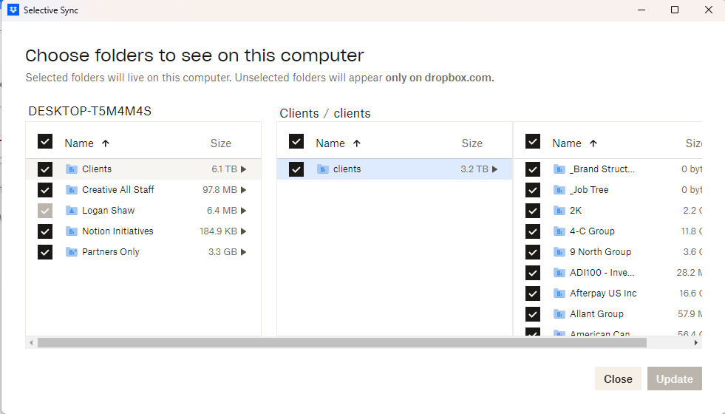Screen dimensions: 725x414
Task: Click the ADI100 - Inve... folder icon
Action: coord(559,273)
